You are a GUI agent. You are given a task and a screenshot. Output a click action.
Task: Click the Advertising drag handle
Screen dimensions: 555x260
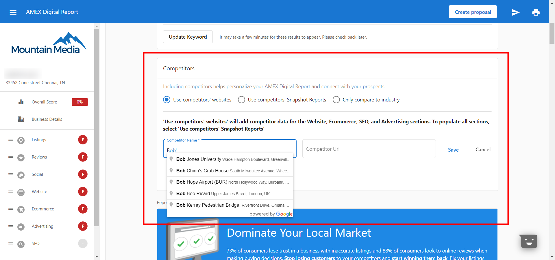[11, 226]
